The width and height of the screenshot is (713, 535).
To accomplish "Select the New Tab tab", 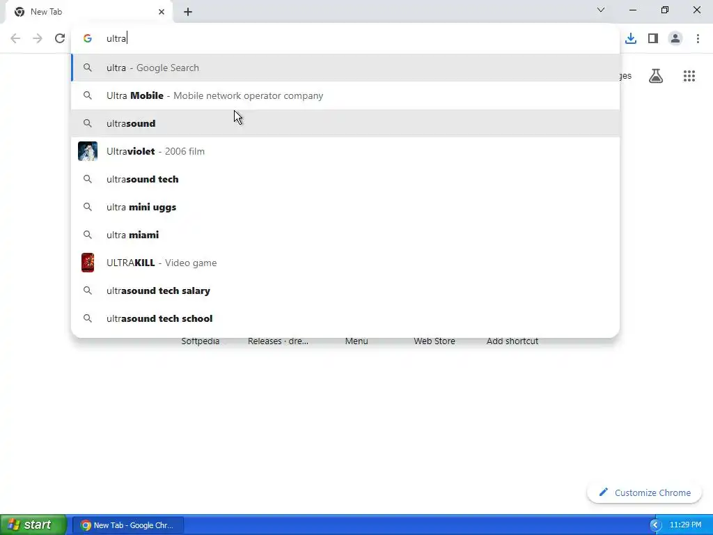I will (x=89, y=12).
